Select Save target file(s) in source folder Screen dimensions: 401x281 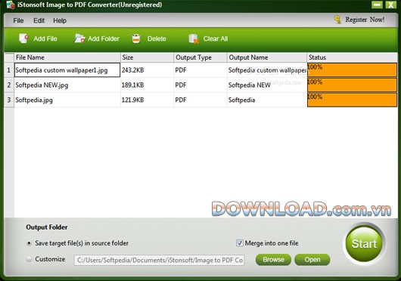[x=30, y=243]
